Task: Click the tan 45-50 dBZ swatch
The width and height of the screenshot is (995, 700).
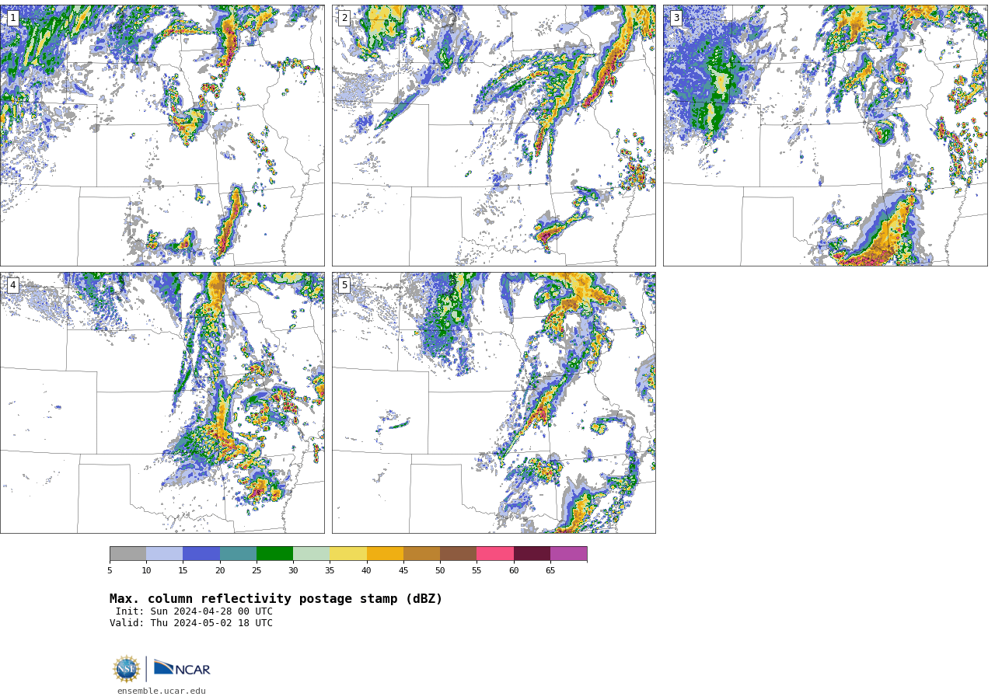Action: point(422,554)
